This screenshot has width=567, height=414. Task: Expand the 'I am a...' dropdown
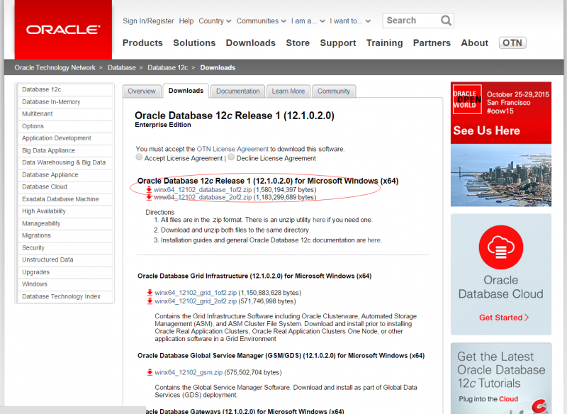tap(308, 21)
